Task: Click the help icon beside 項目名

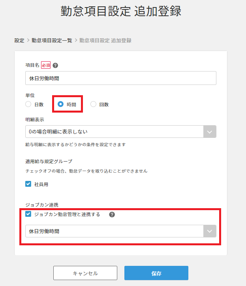Action: (x=55, y=66)
